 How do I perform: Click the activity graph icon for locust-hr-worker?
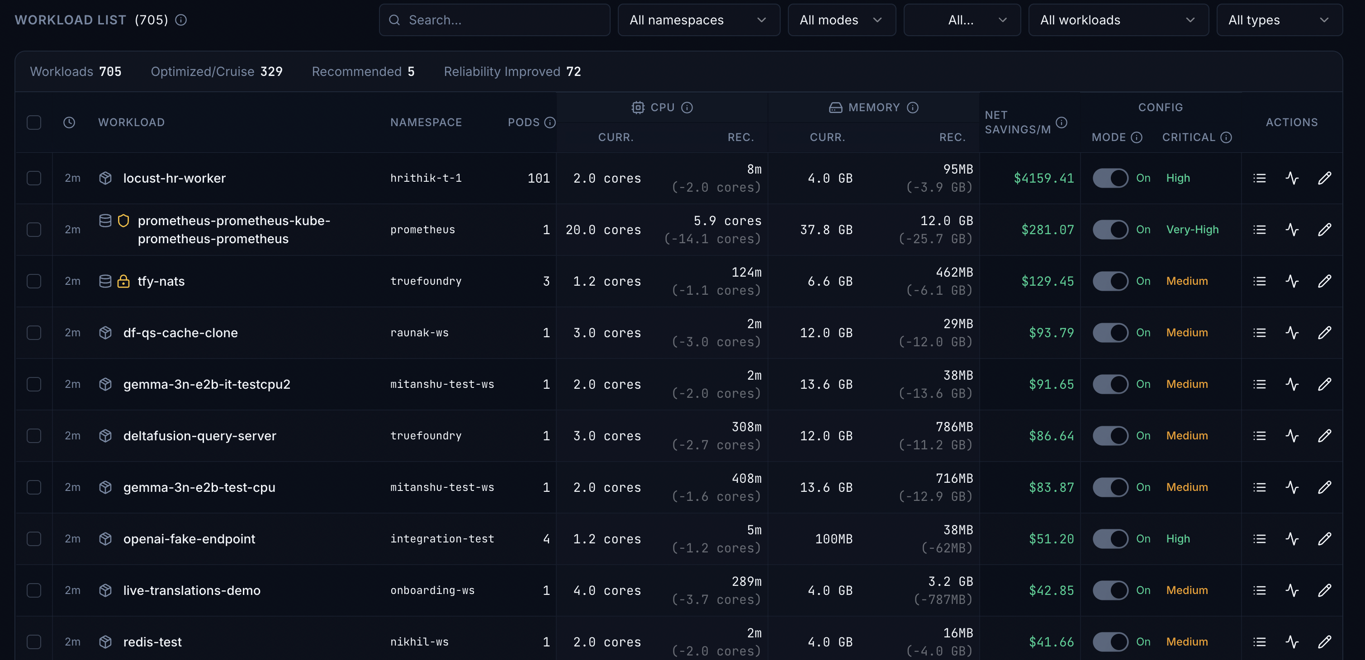[1292, 178]
